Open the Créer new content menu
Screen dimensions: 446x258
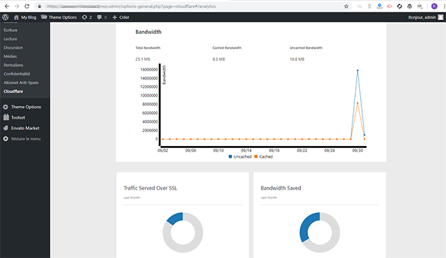(121, 17)
